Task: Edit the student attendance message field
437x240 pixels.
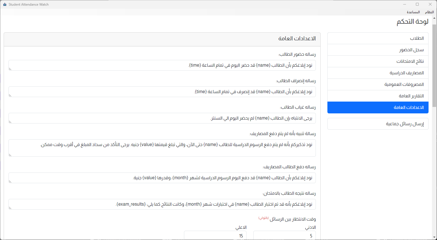Action: (x=162, y=65)
